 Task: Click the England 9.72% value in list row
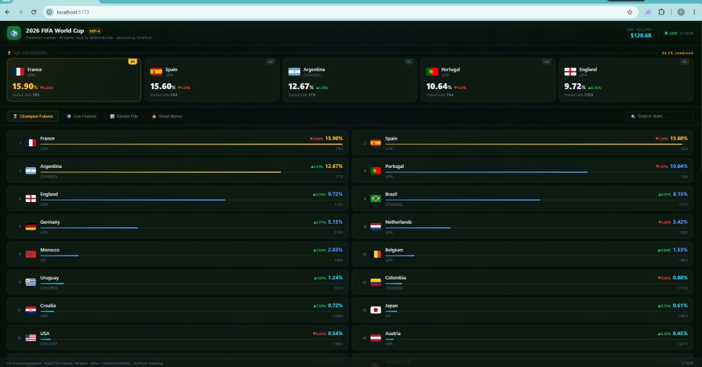(x=335, y=194)
